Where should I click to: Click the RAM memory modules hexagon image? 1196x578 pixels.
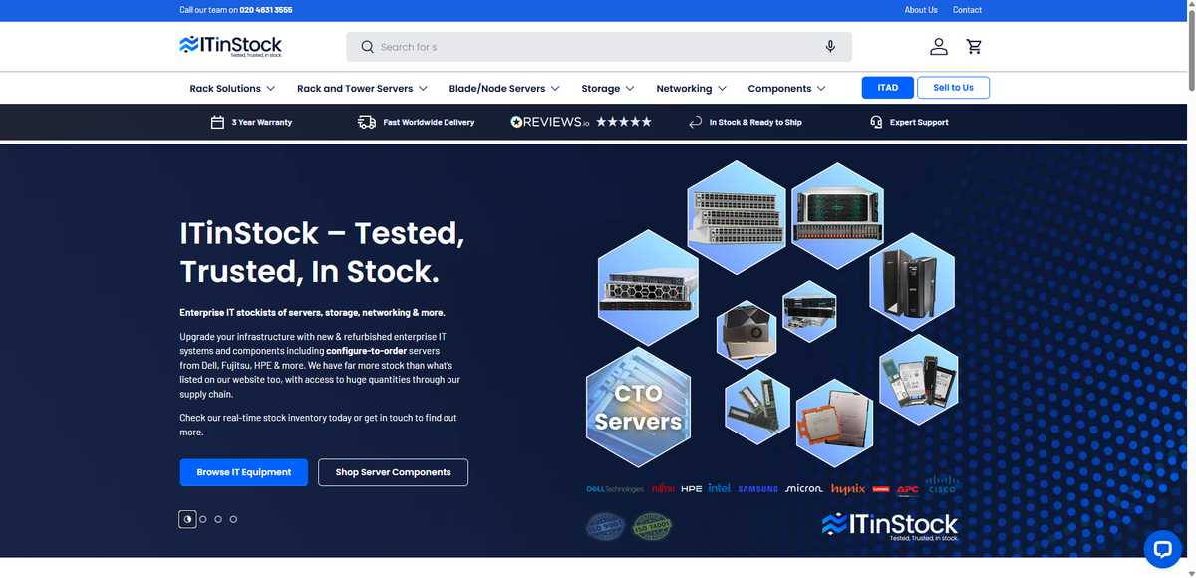coord(756,407)
